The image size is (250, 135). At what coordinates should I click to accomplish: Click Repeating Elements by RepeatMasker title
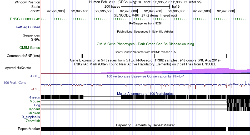tap(145, 125)
